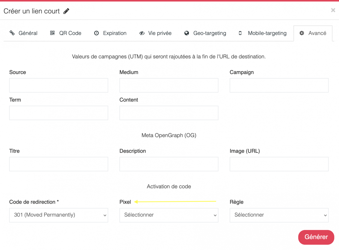Screen dimensions: 339x250
Task: Click the globe Geo-targeting icon
Action: pos(186,33)
